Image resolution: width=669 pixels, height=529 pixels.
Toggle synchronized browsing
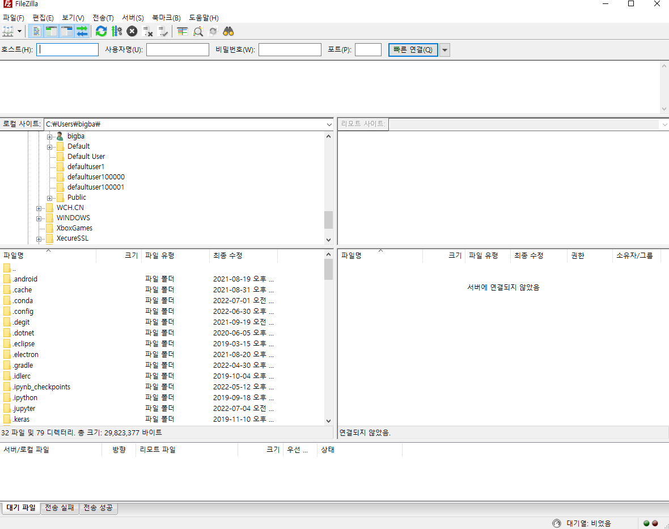pos(213,31)
